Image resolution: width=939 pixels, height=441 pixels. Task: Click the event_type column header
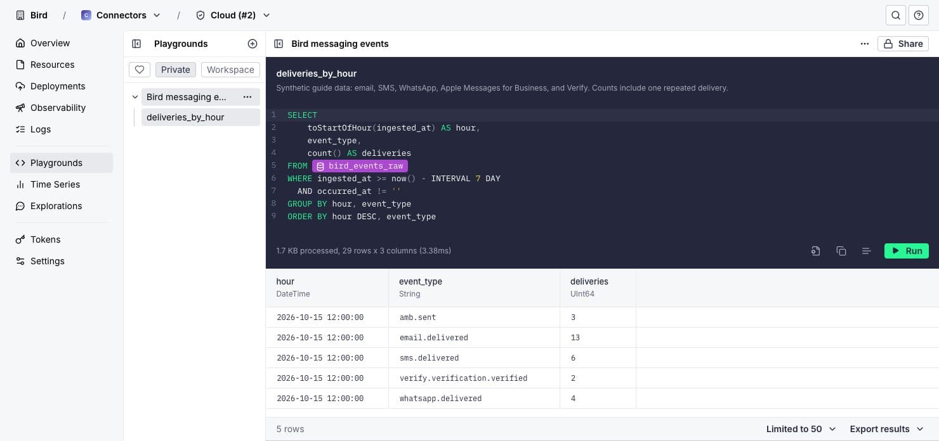point(474,288)
